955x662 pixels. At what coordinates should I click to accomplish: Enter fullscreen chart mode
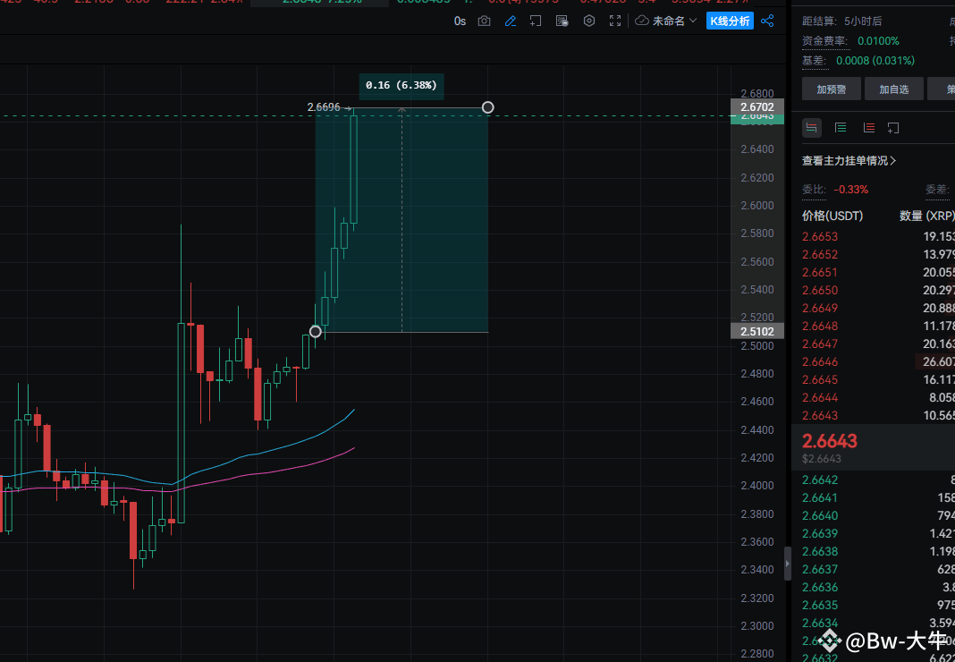click(614, 21)
